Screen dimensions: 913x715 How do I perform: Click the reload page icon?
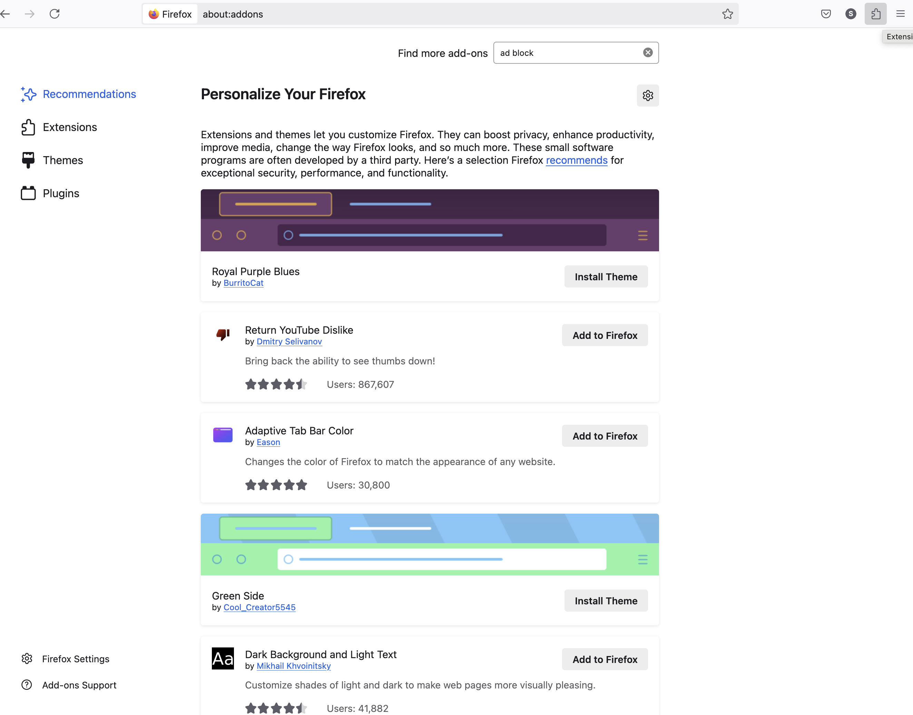pos(55,14)
